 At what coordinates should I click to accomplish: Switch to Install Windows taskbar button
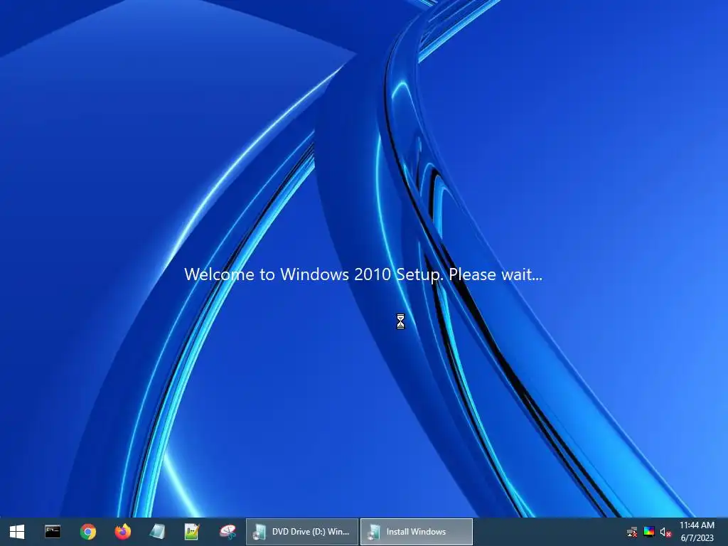[417, 532]
